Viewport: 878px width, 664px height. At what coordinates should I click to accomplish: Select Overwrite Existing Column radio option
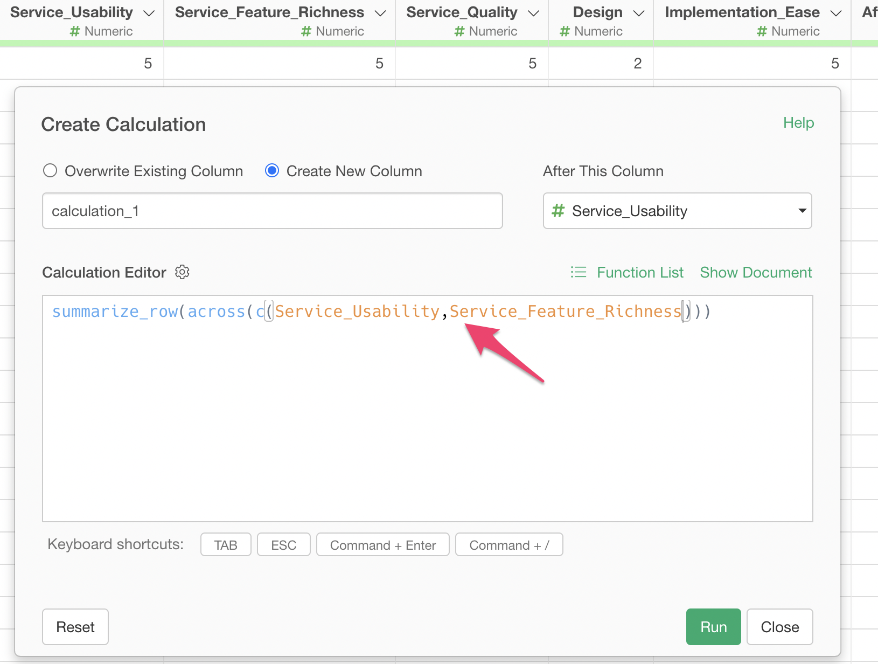(x=50, y=171)
